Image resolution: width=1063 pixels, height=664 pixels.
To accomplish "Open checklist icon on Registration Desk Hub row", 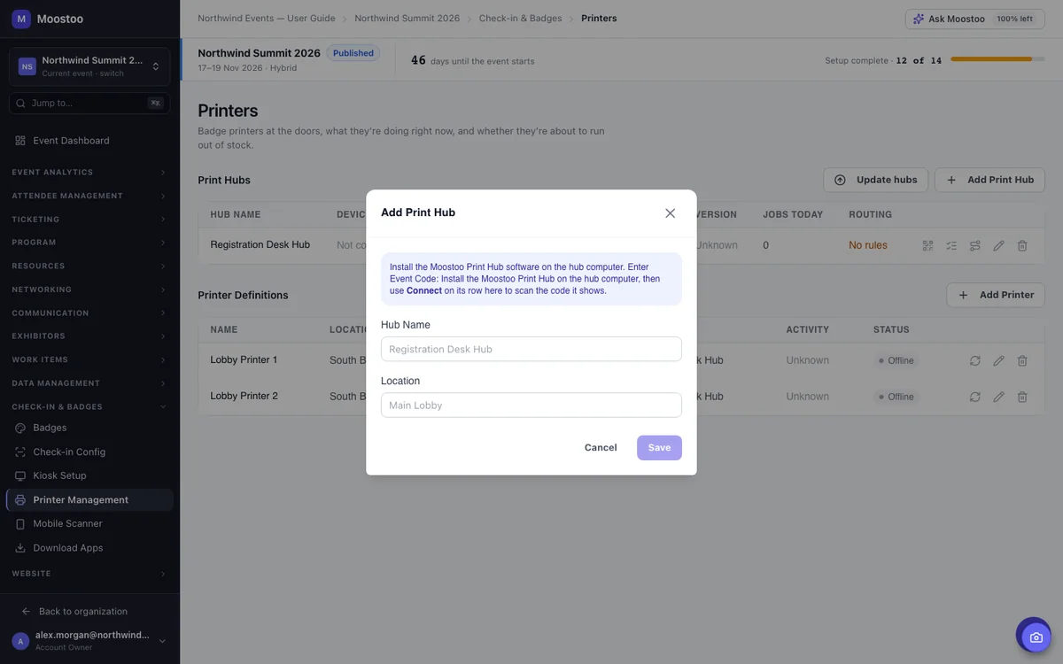I will pyautogui.click(x=951, y=245).
